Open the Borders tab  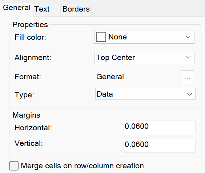point(76,10)
